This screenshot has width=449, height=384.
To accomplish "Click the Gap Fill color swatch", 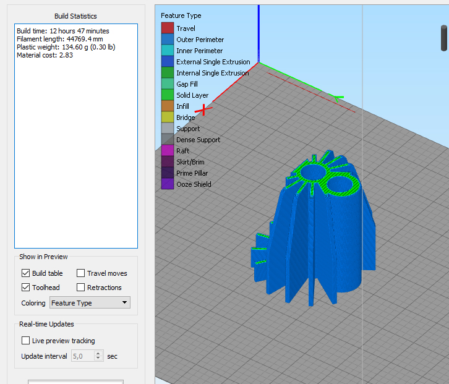I will (168, 84).
